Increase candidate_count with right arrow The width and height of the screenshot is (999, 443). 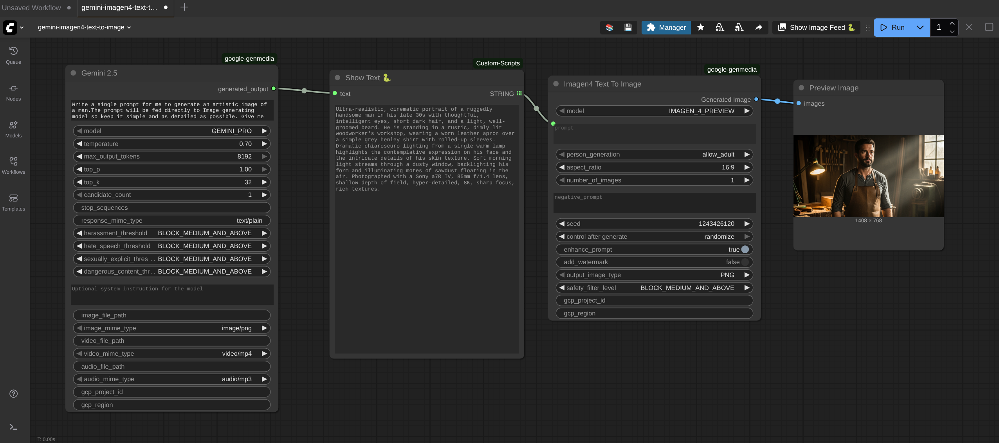(x=265, y=195)
